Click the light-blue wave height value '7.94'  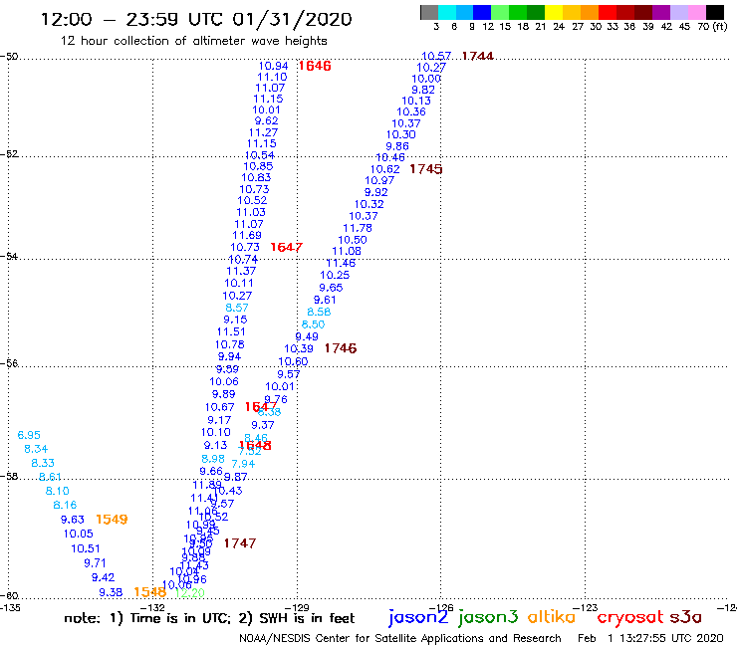(x=243, y=464)
